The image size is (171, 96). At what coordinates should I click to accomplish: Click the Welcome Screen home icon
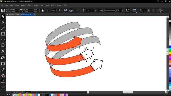(x=7, y=15)
